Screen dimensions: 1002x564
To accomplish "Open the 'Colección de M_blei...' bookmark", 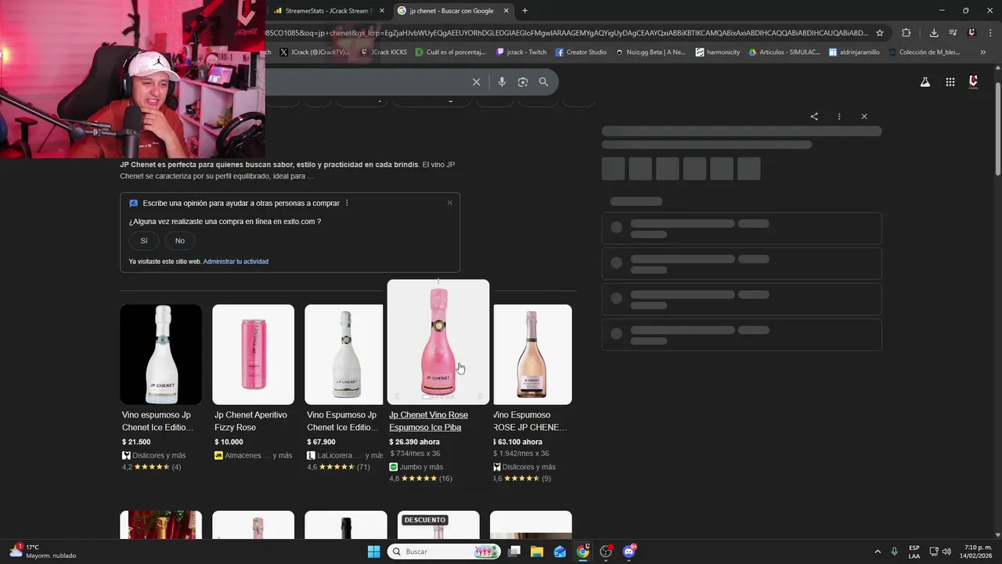I will (924, 52).
